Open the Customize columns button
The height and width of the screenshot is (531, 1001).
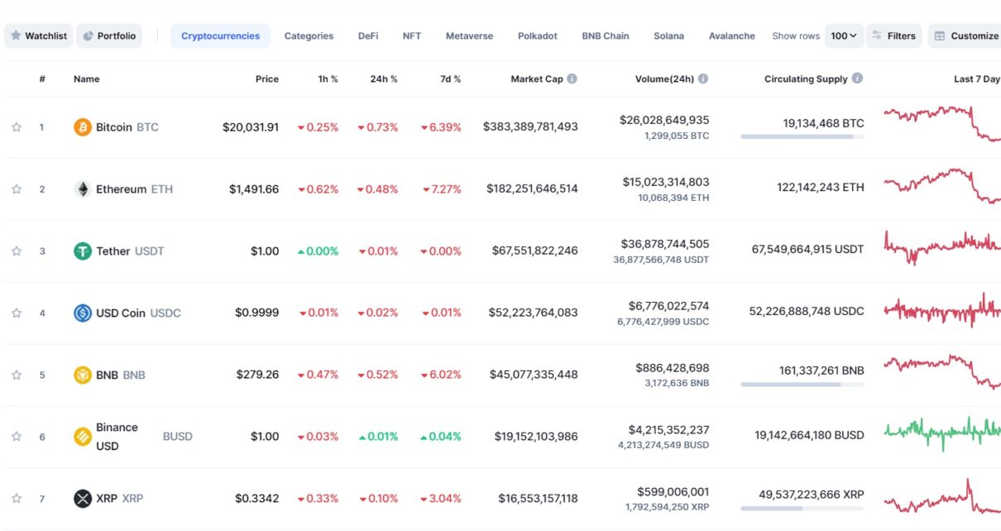(965, 36)
